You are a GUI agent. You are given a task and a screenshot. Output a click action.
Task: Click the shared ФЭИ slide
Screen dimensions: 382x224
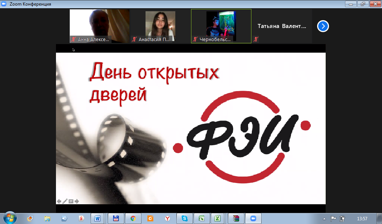(191, 128)
